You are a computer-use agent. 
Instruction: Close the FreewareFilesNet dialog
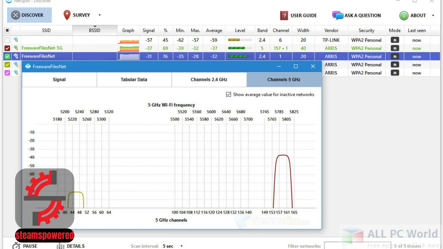tap(313, 66)
